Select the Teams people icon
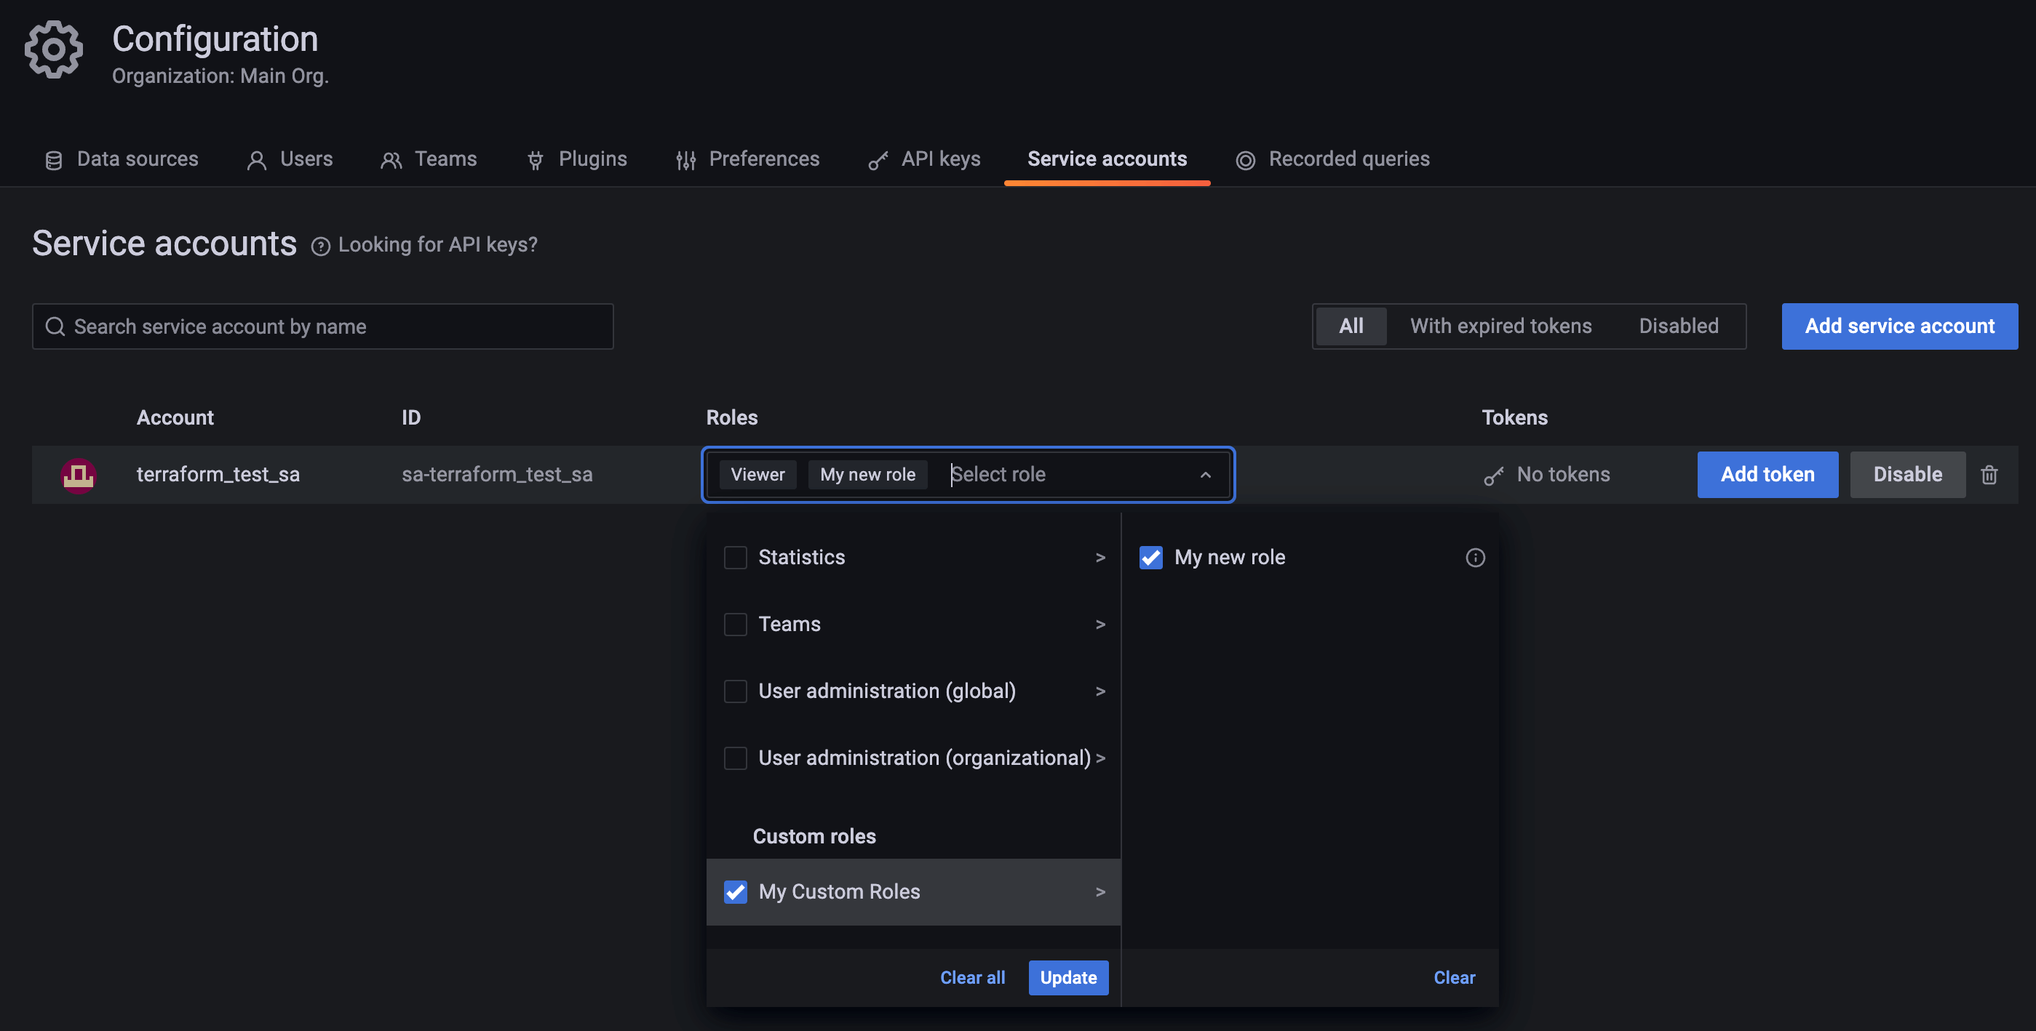The width and height of the screenshot is (2036, 1031). pyautogui.click(x=391, y=159)
